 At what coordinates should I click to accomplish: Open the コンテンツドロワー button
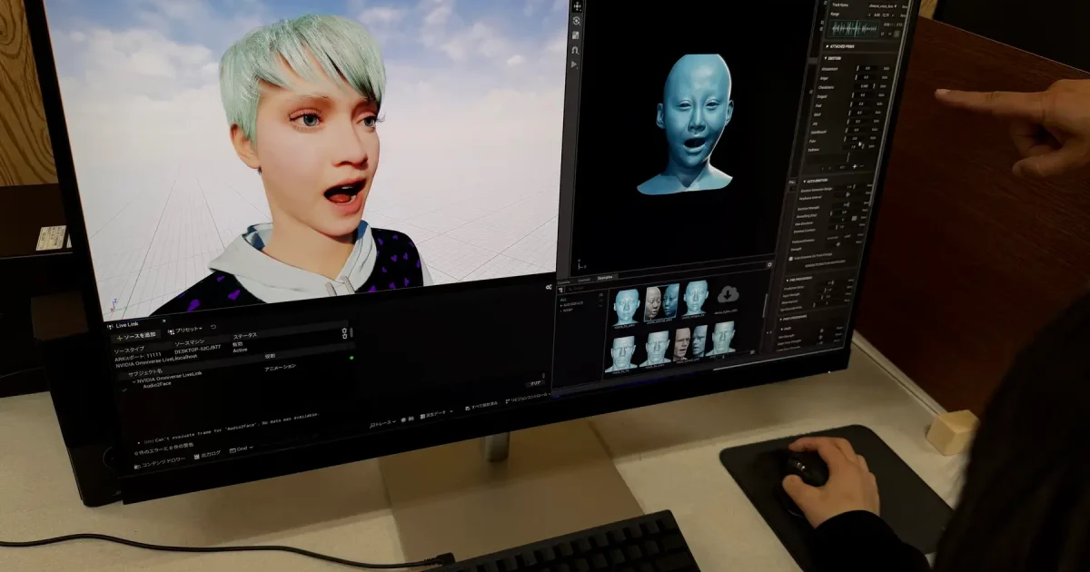coord(160,462)
